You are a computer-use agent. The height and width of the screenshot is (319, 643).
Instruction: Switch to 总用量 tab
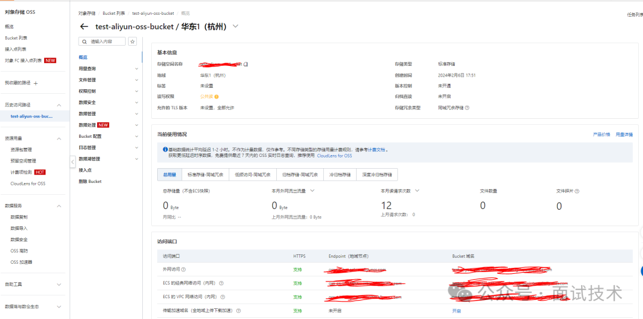tap(169, 175)
